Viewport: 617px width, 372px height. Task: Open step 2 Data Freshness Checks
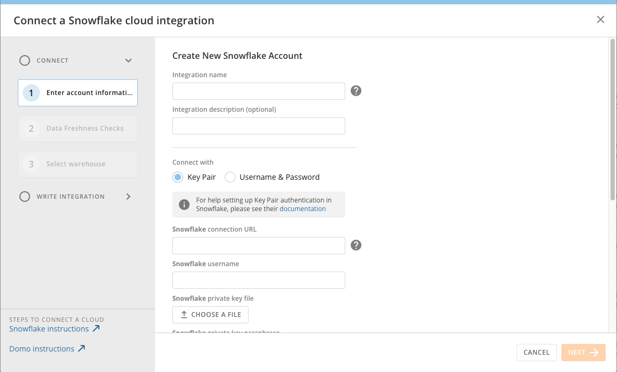tap(78, 128)
